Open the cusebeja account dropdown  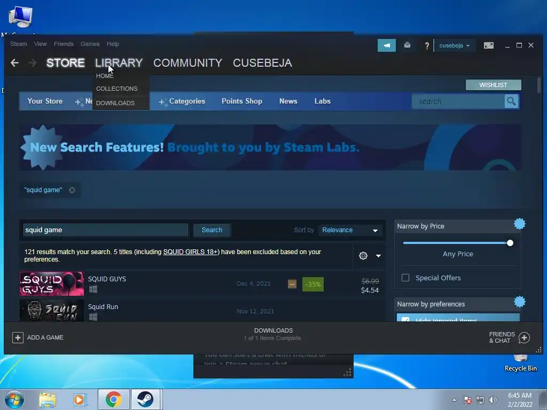[x=454, y=46]
